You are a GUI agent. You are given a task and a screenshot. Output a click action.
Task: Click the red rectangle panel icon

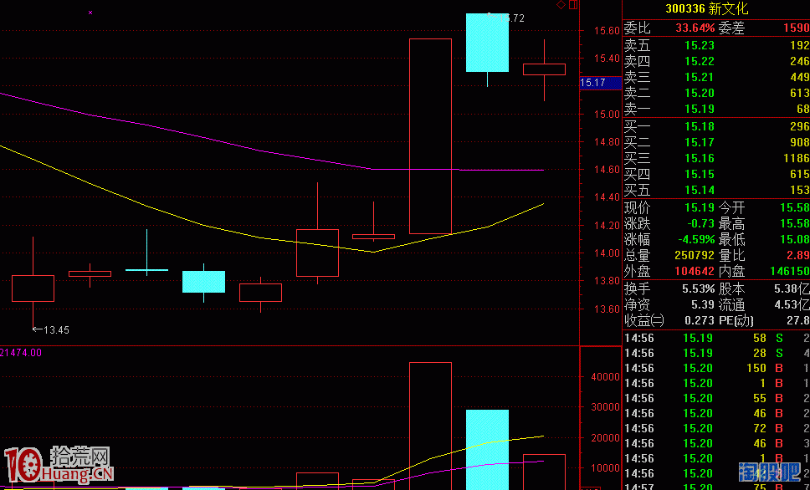point(572,5)
